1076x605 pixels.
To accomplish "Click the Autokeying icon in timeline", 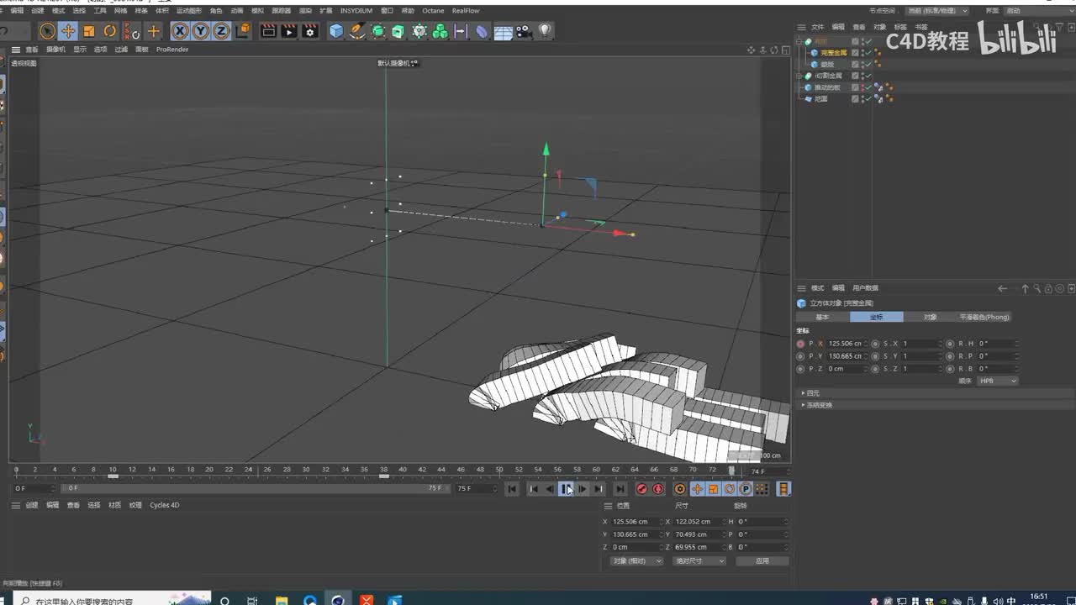I will 658,489.
